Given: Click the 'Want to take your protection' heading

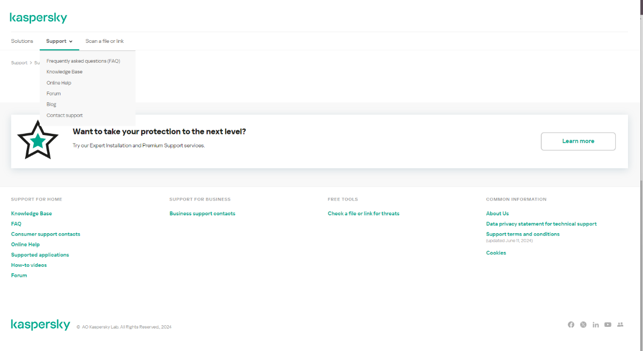Looking at the screenshot, I should coord(159,131).
